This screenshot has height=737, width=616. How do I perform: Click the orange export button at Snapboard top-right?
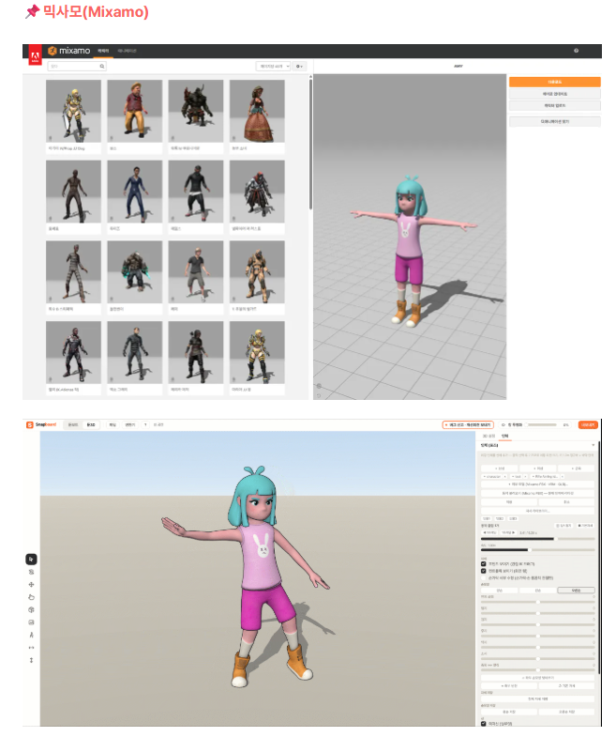tap(588, 424)
